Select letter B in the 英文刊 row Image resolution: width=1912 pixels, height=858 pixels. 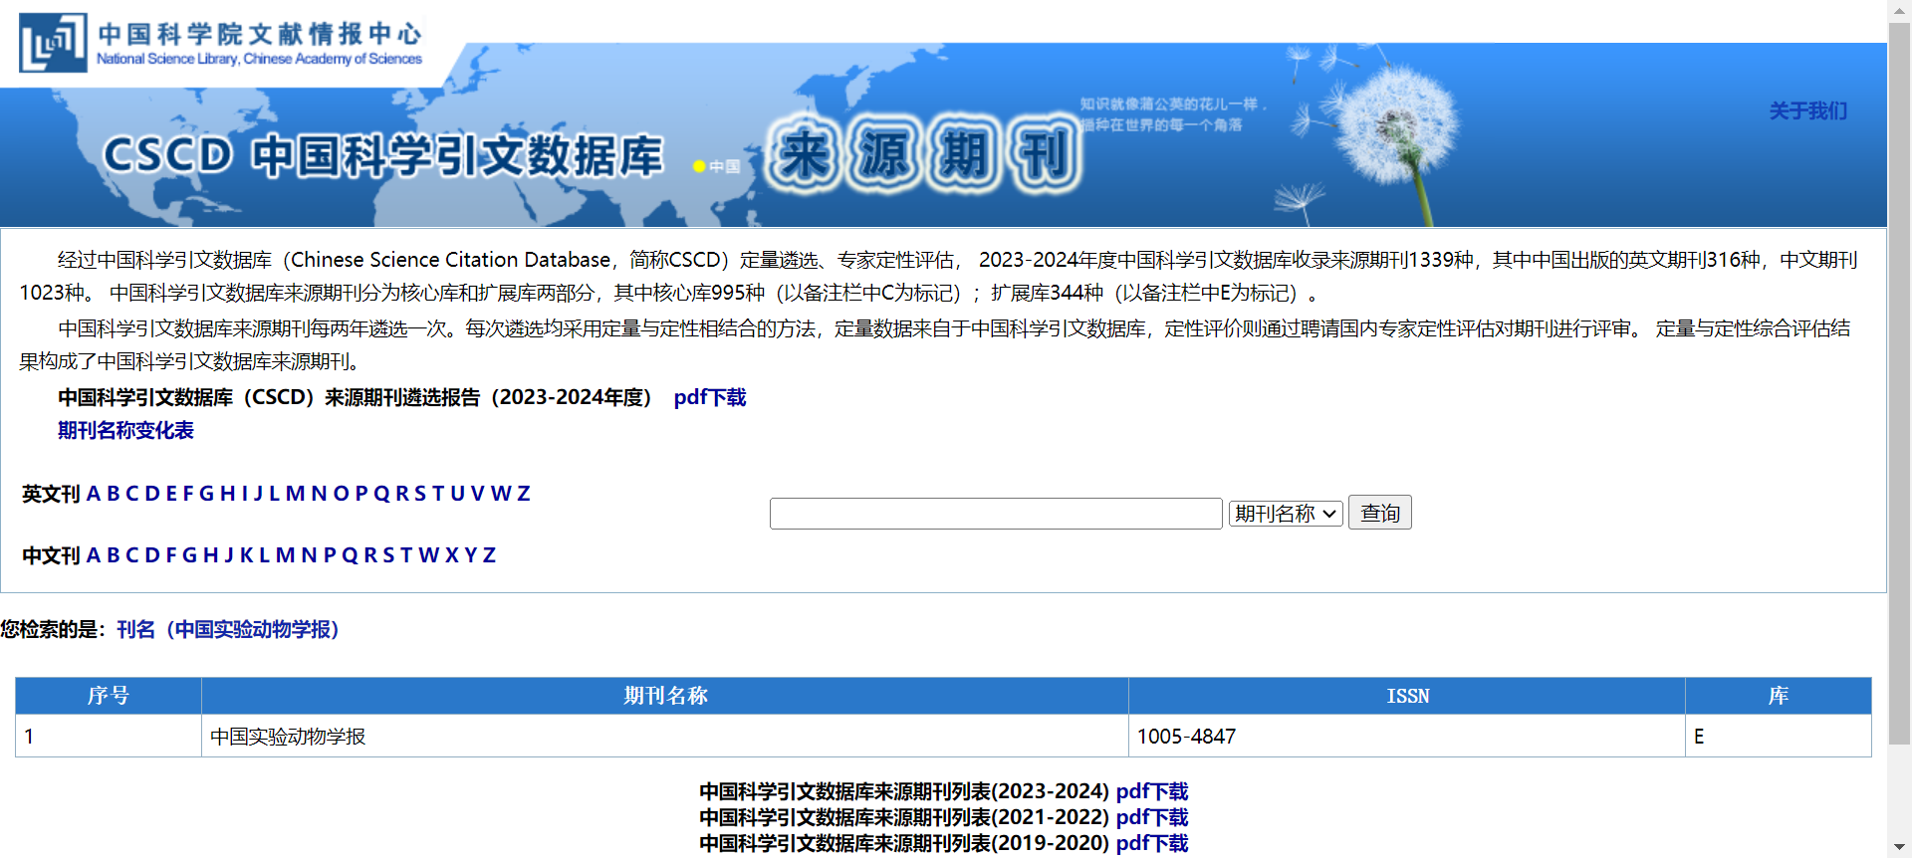pos(114,494)
